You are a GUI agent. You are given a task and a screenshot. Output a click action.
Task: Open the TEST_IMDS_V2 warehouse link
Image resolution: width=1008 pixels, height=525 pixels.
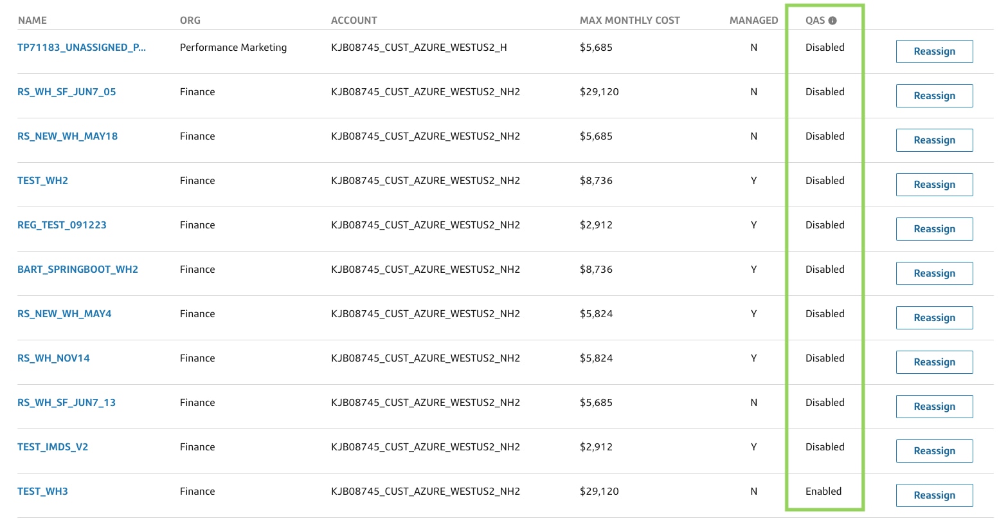[x=53, y=447]
